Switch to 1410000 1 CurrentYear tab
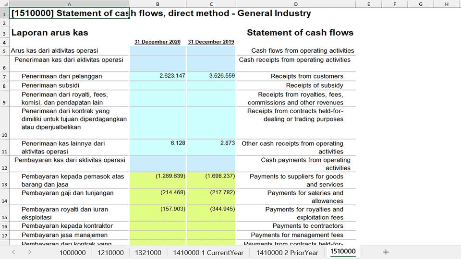The height and width of the screenshot is (259, 461). click(208, 253)
